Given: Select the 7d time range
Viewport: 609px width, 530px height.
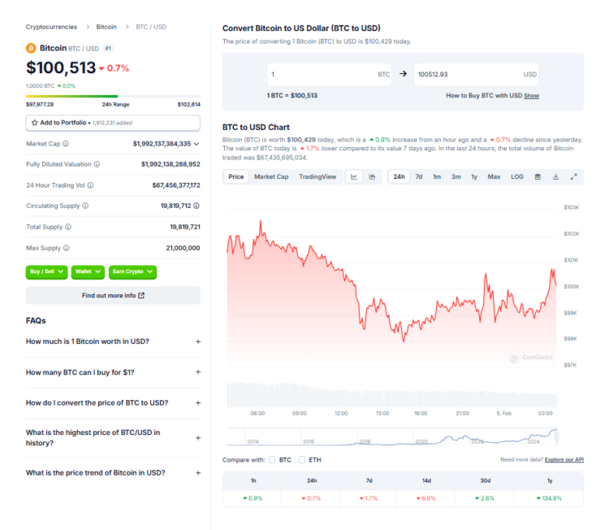Looking at the screenshot, I should 419,177.
